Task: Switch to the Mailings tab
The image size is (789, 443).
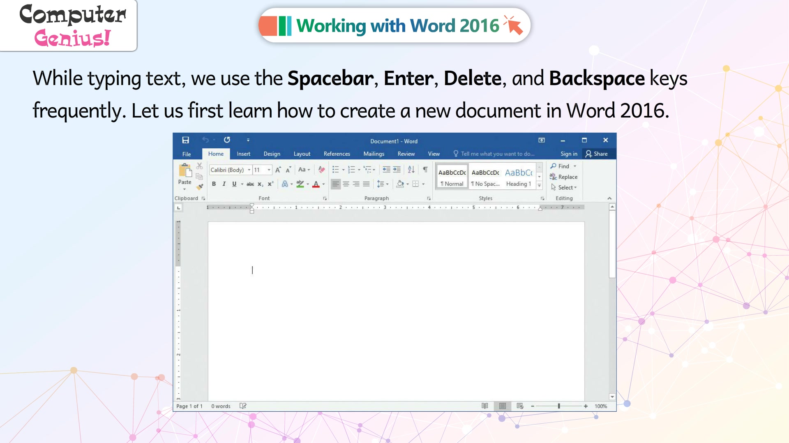Action: (x=374, y=154)
